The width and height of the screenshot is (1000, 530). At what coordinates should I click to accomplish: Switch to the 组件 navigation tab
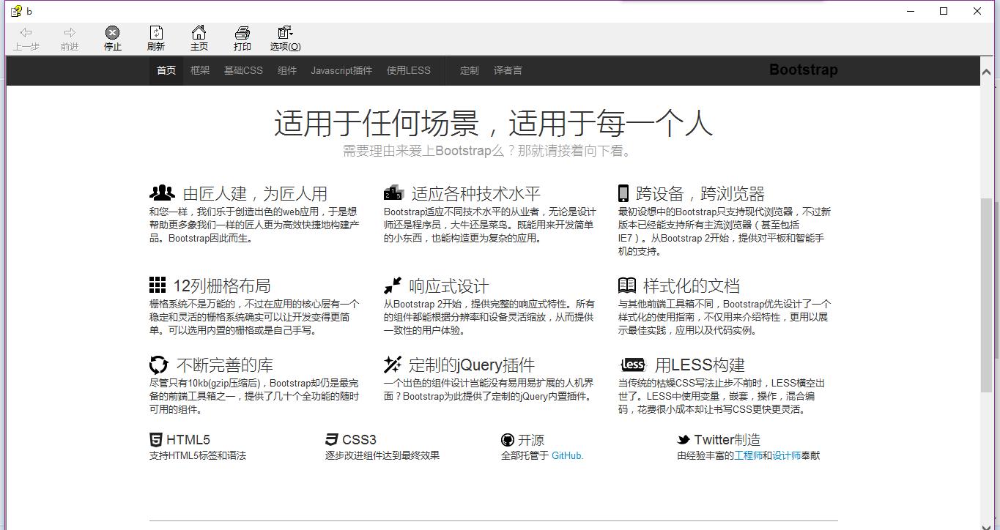click(x=287, y=70)
